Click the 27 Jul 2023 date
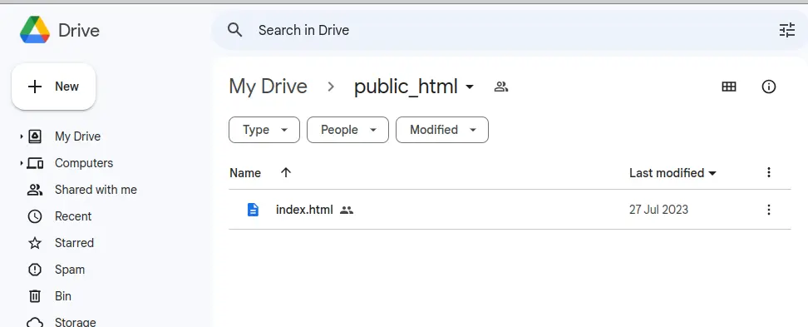Screen dimensions: 808x327 click(658, 210)
